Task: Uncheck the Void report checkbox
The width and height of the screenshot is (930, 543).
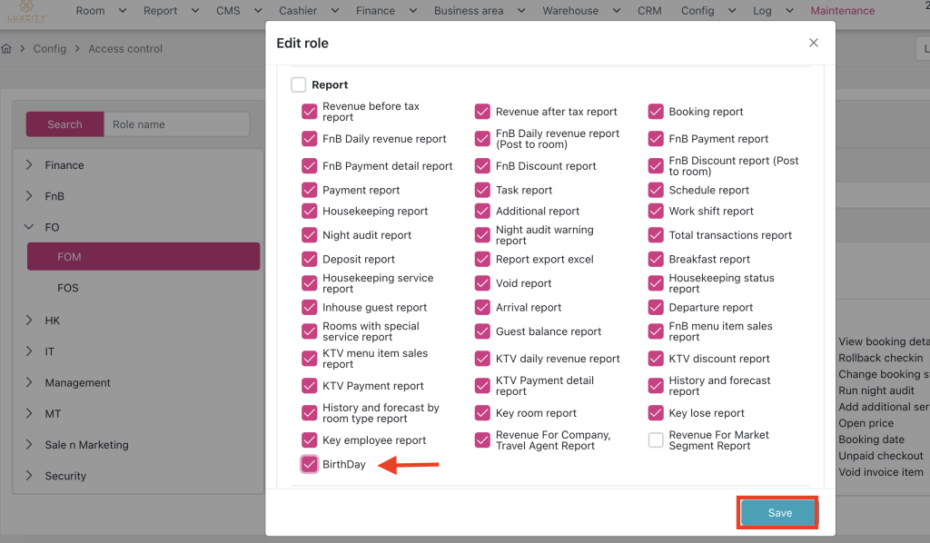Action: [482, 283]
